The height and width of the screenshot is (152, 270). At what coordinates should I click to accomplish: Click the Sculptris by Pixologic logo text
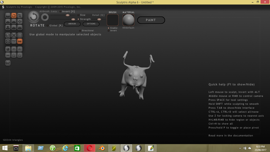coord(19,7)
